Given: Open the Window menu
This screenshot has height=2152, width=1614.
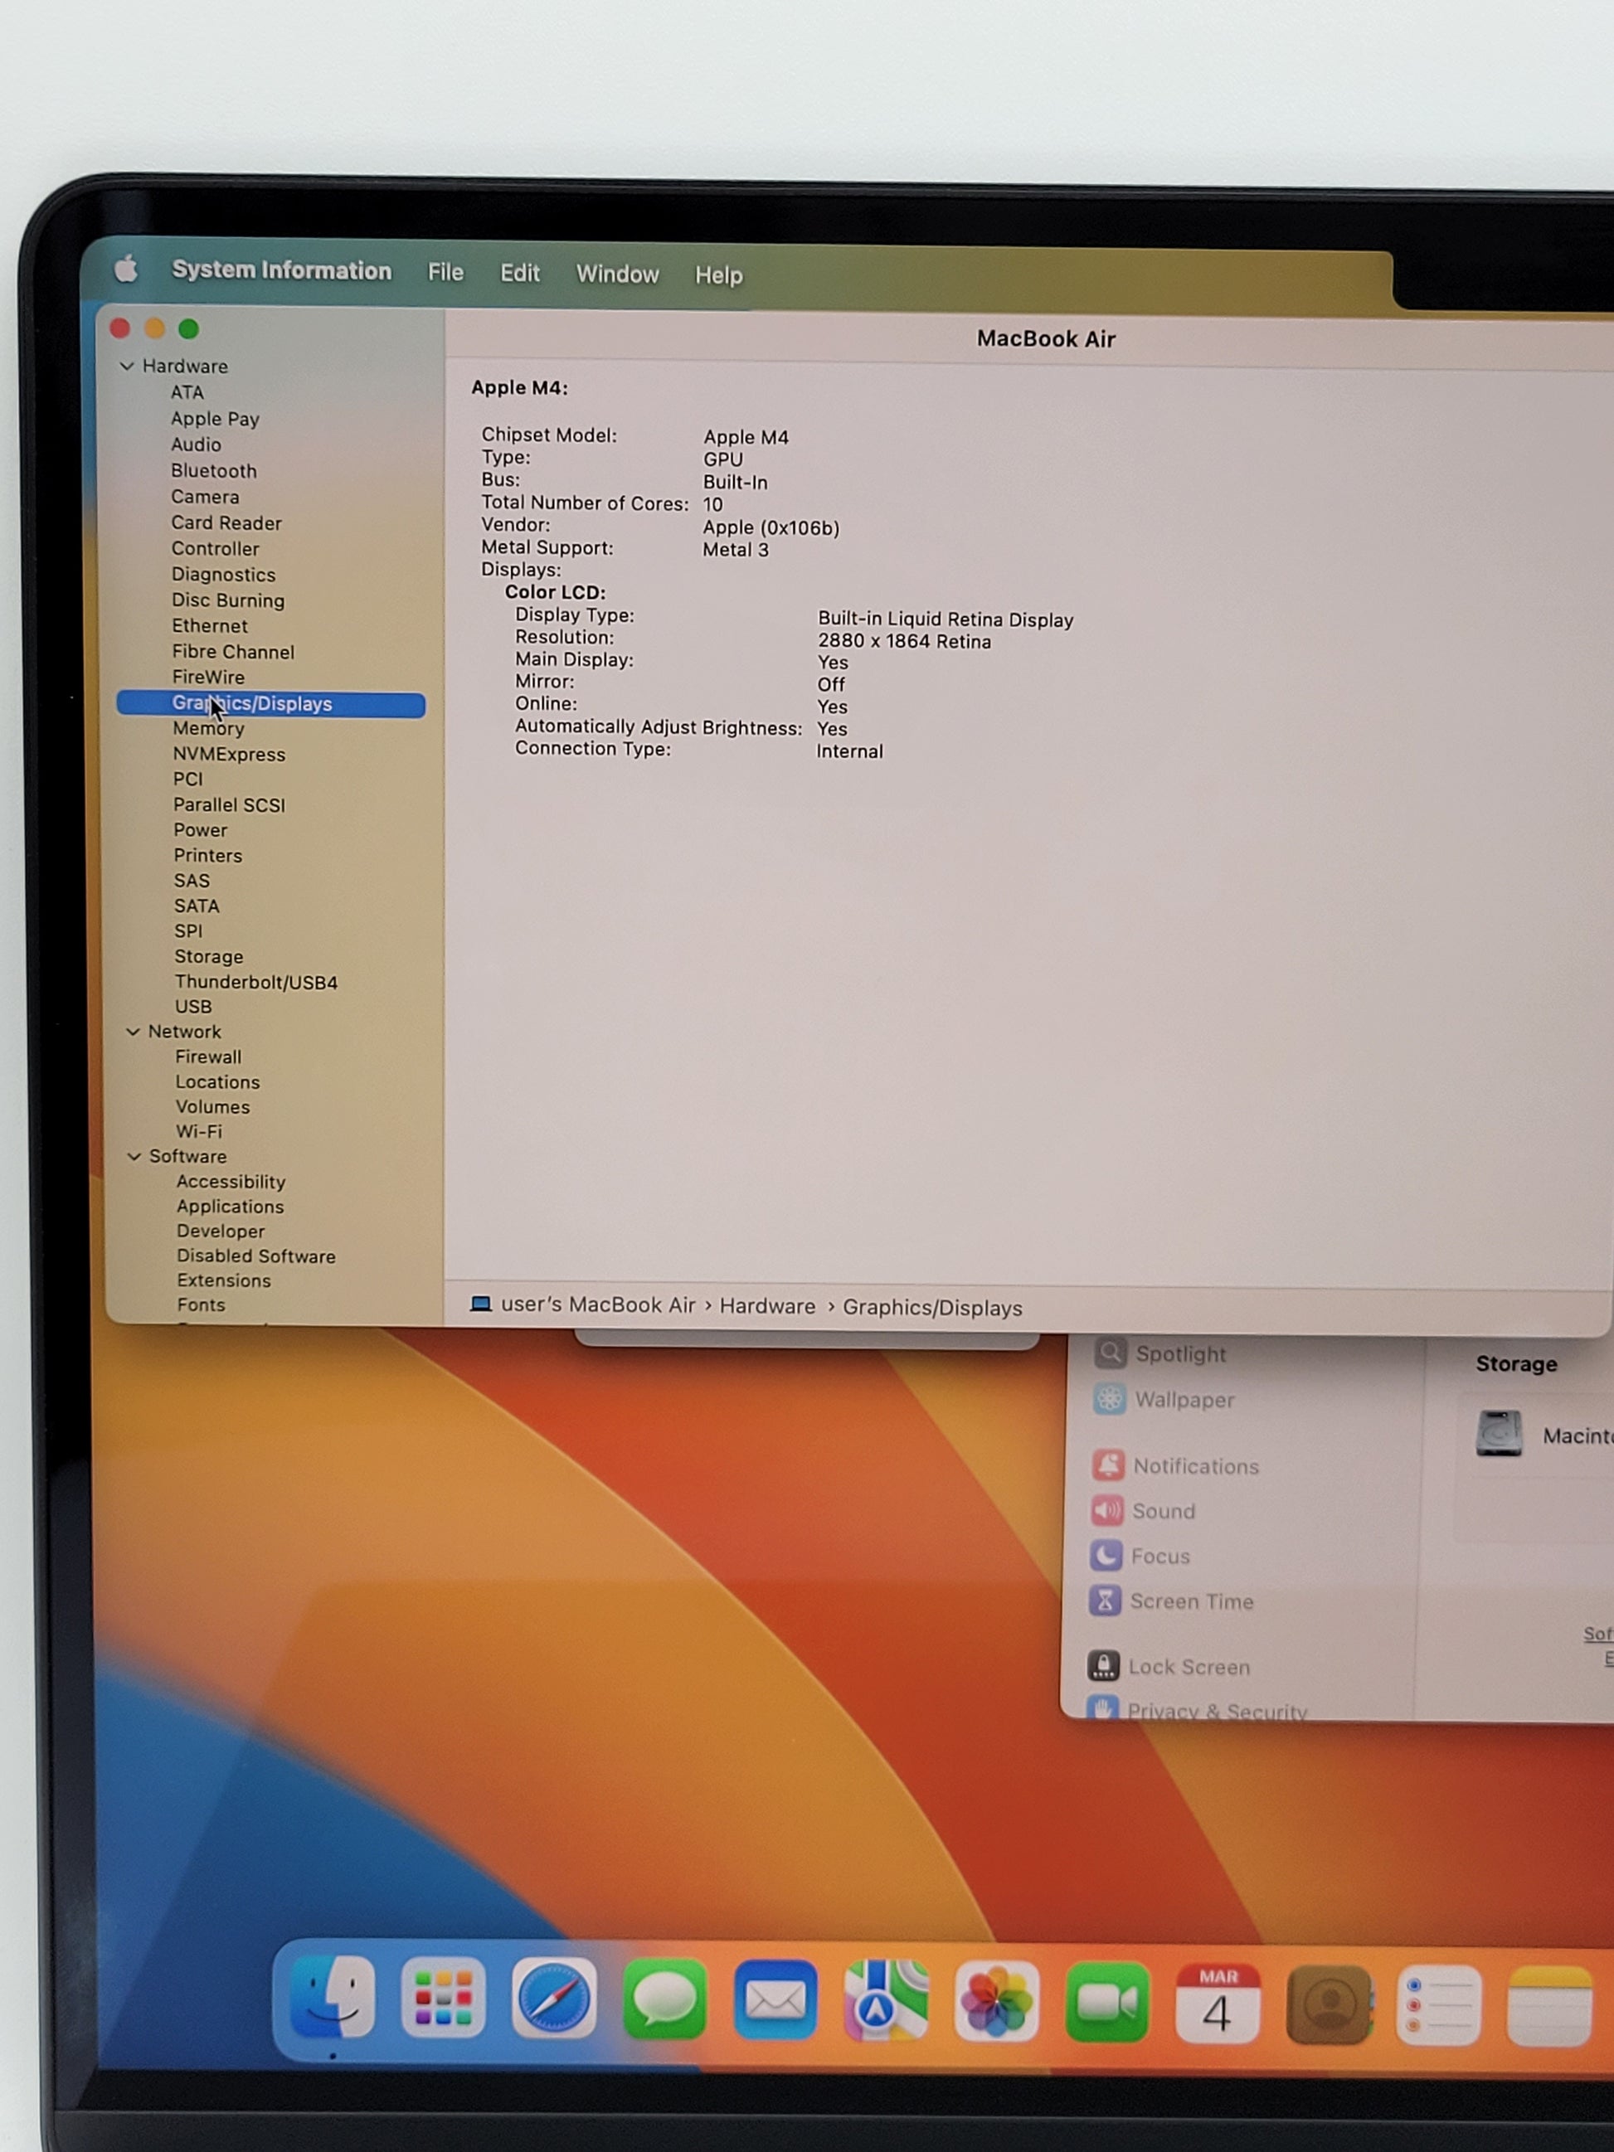Looking at the screenshot, I should coord(617,274).
